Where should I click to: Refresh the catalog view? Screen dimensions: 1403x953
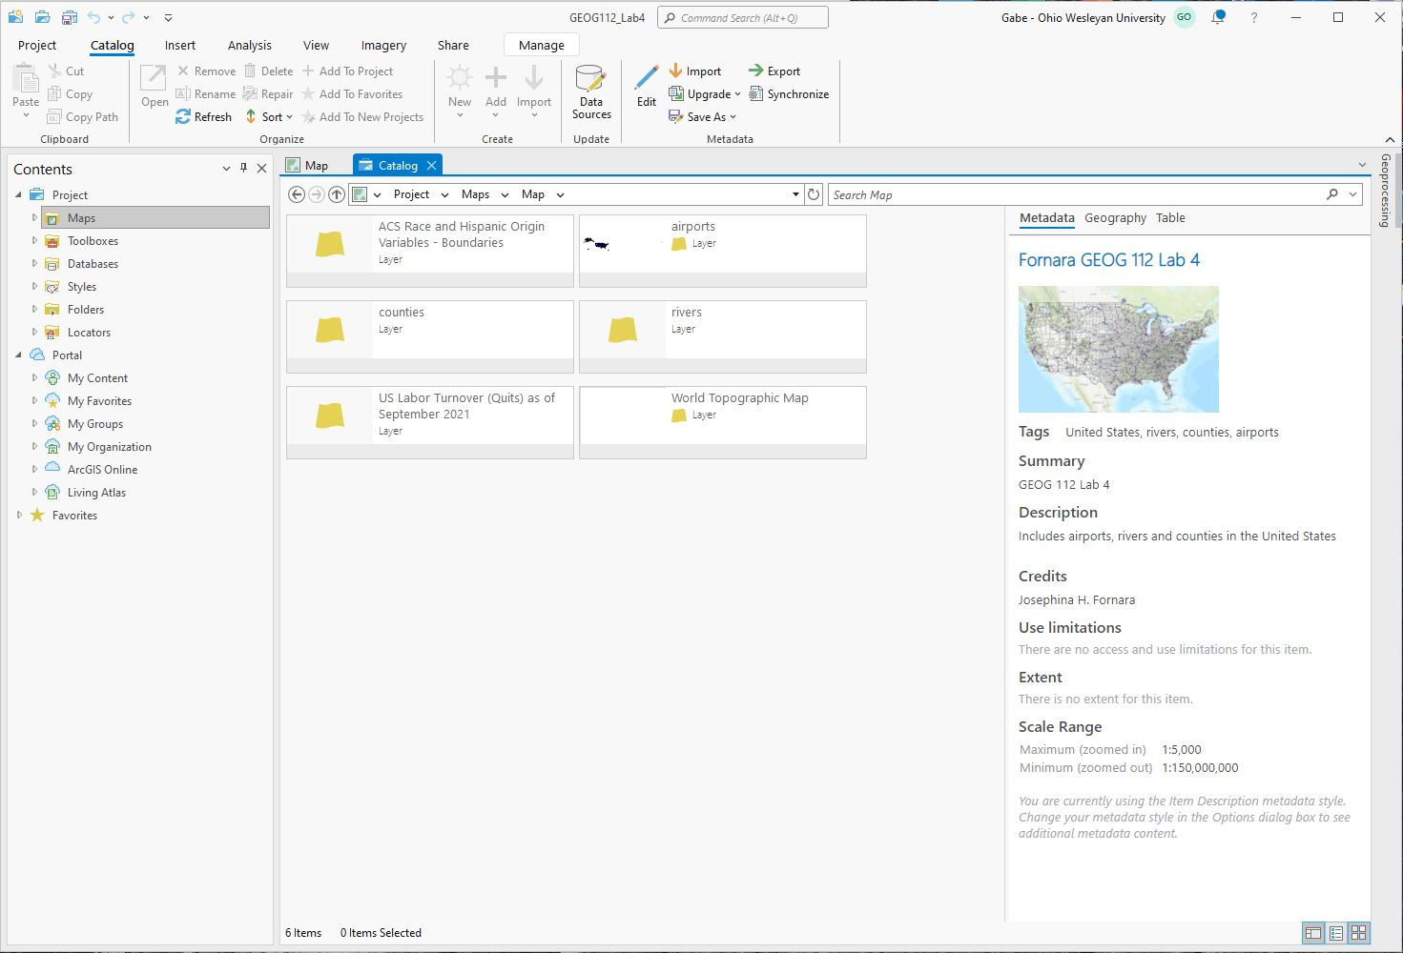coord(203,116)
